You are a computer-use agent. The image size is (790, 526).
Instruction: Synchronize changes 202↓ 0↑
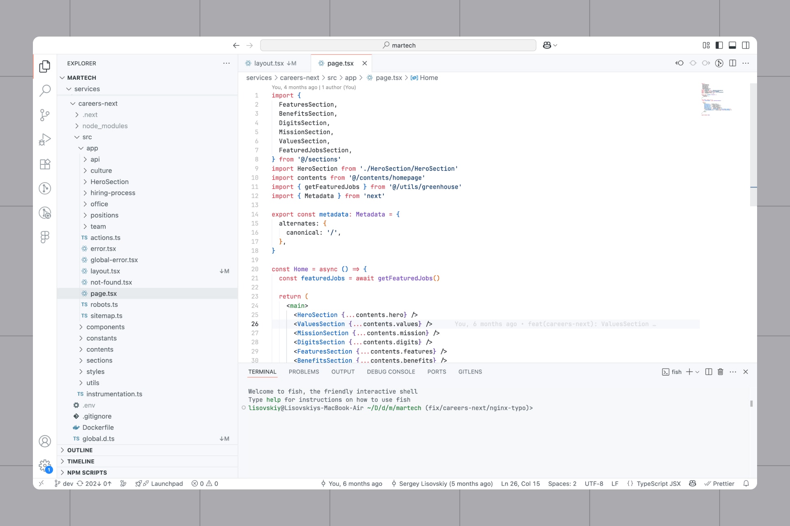point(94,484)
